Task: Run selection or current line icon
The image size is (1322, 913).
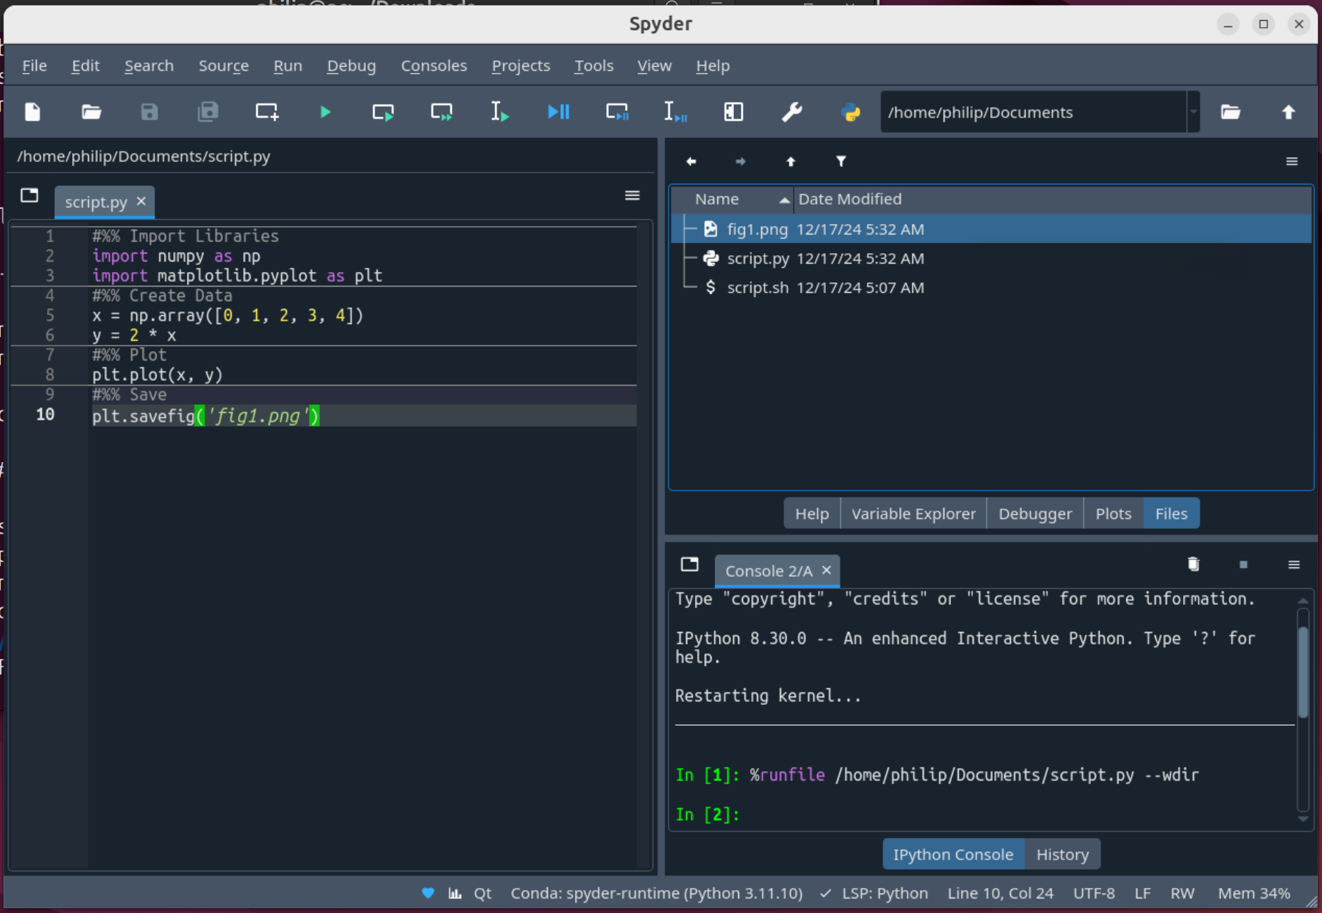Action: [500, 112]
